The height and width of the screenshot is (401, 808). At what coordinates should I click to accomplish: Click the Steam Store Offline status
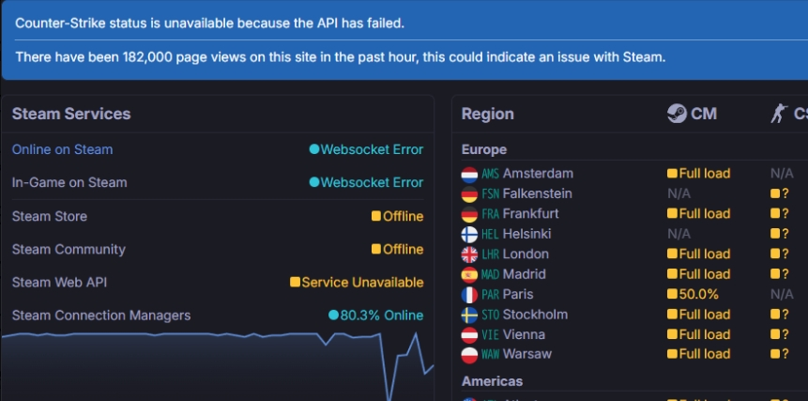click(397, 216)
